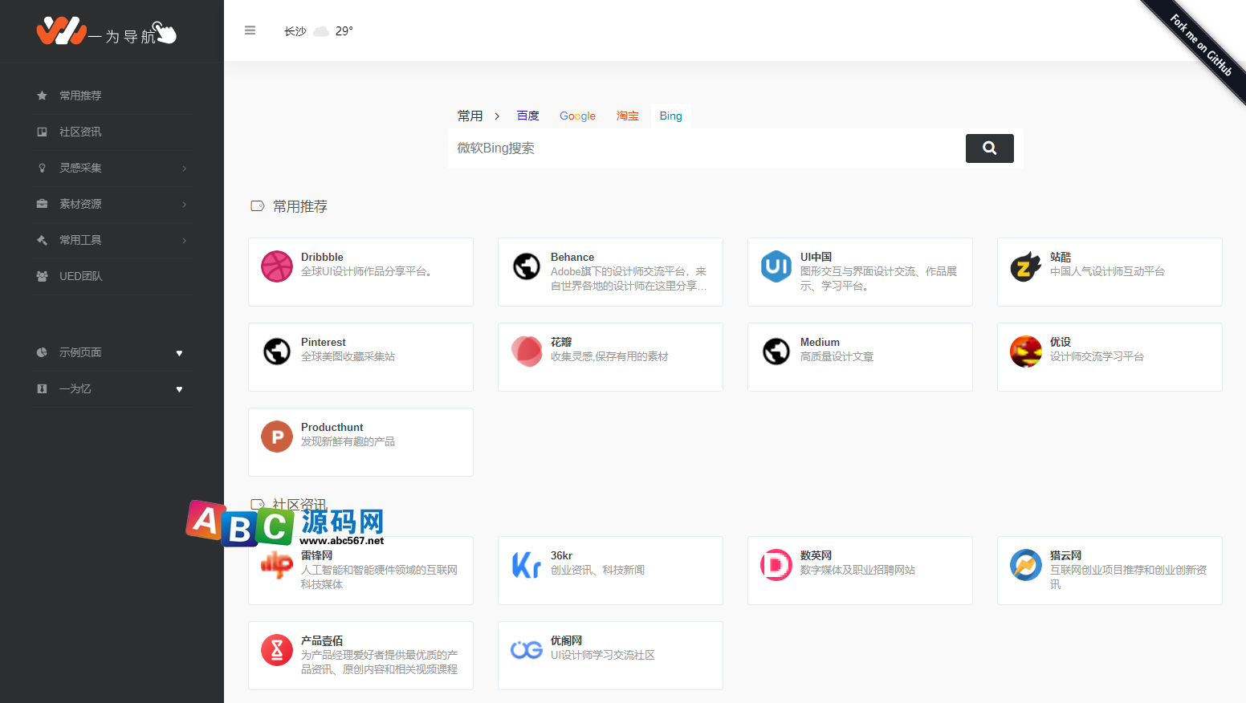
Task: Click the UI中国 blue logo
Action: click(776, 266)
